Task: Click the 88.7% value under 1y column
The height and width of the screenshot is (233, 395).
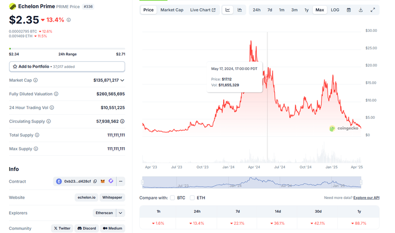Action: pos(359,223)
